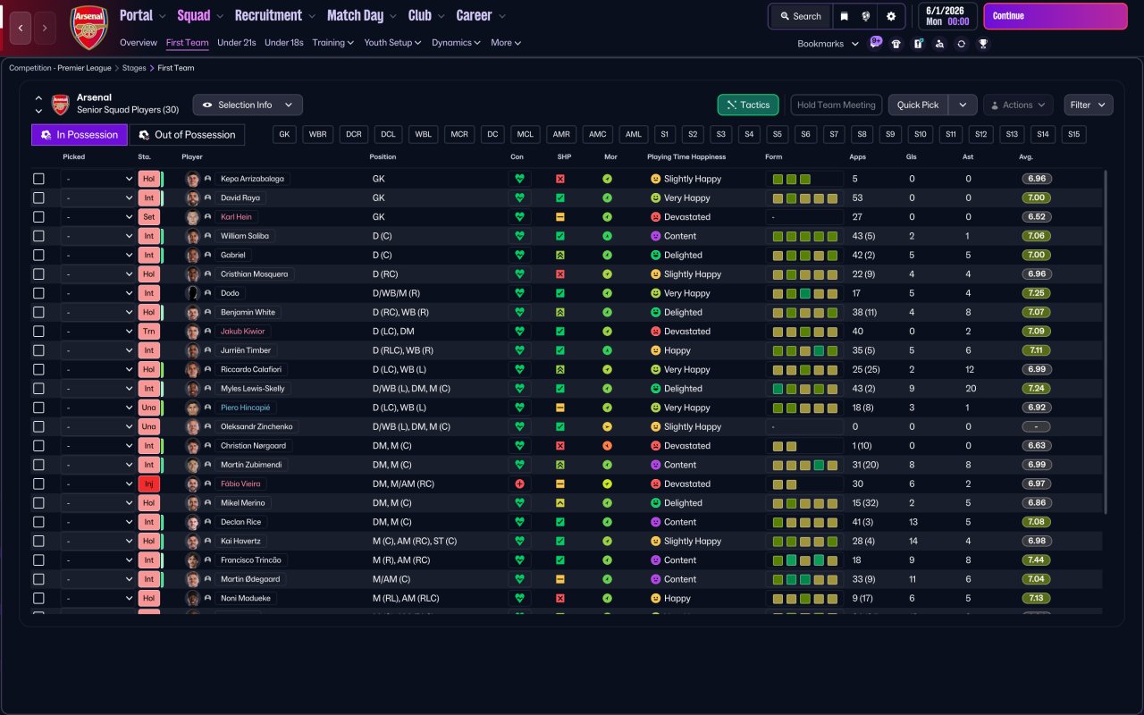
Task: Click Jakub Kiwior's Trn status badge
Action: [x=149, y=332]
